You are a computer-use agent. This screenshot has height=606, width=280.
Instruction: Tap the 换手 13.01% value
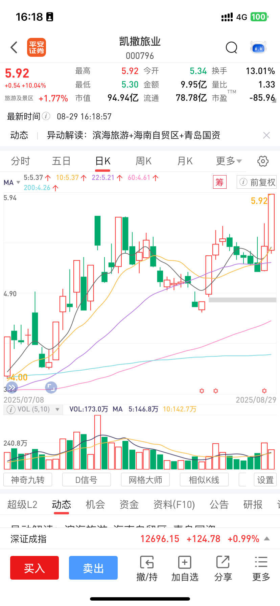click(260, 71)
